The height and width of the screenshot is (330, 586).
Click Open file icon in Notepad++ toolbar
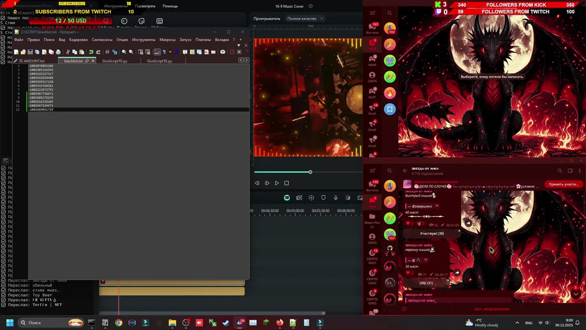pos(23,52)
